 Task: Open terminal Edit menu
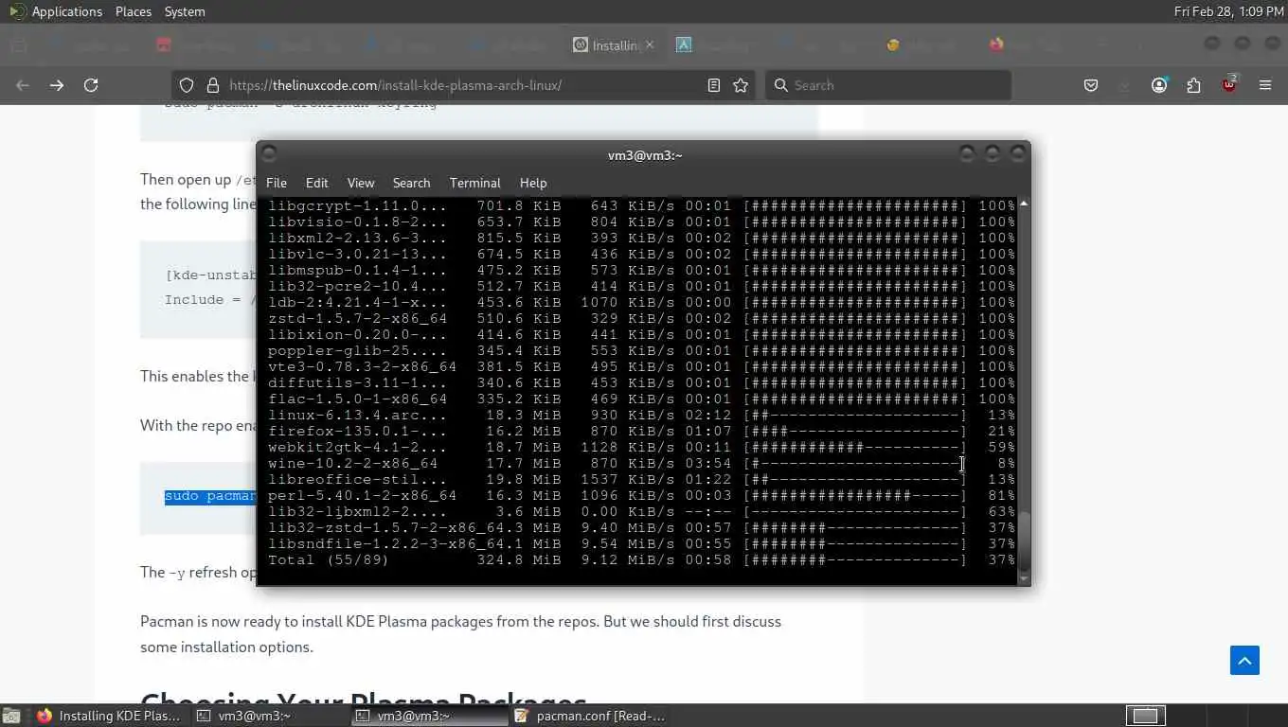[316, 183]
